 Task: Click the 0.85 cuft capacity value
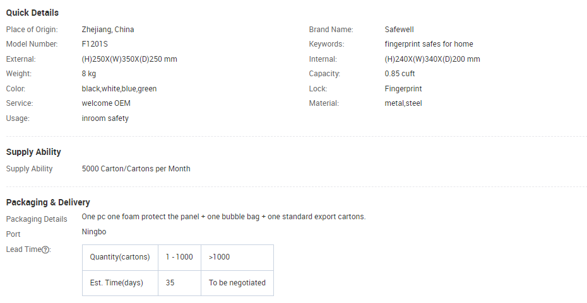400,74
